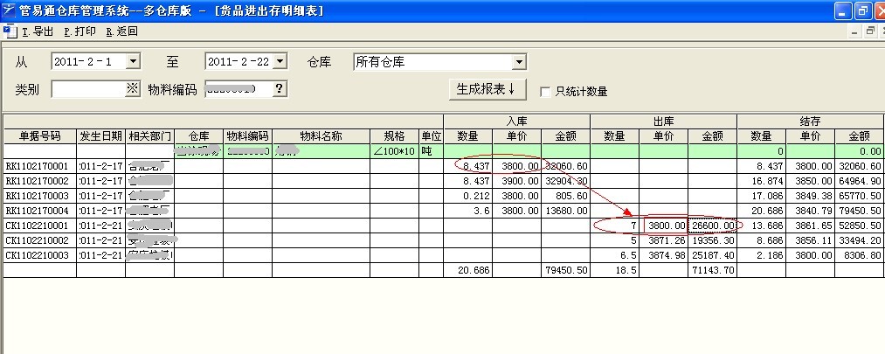885x354 pixels.
Task: Select the R.返回 return menu
Action: [x=122, y=31]
